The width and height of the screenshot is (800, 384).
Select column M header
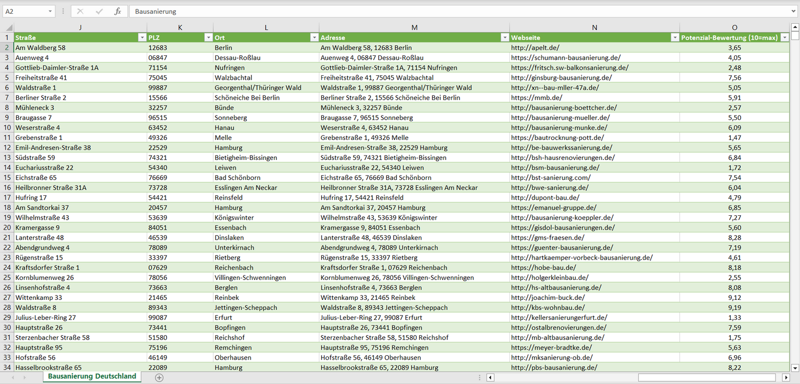point(414,28)
